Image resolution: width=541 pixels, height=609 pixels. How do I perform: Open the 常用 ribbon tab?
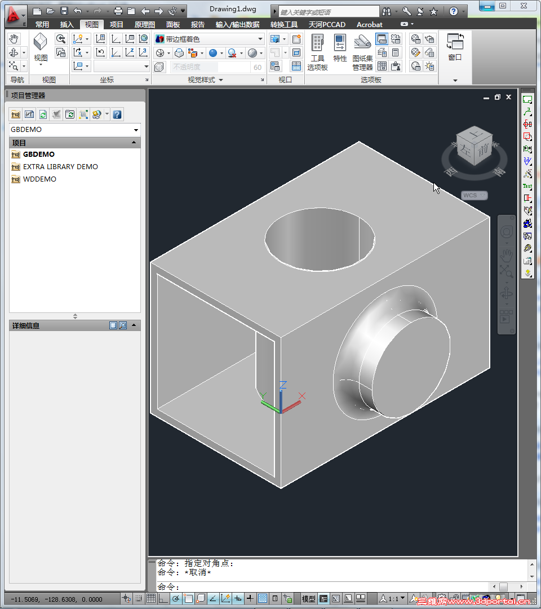pyautogui.click(x=42, y=25)
